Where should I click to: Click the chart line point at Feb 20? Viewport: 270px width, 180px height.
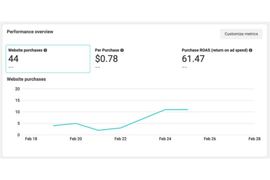pyautogui.click(x=76, y=123)
